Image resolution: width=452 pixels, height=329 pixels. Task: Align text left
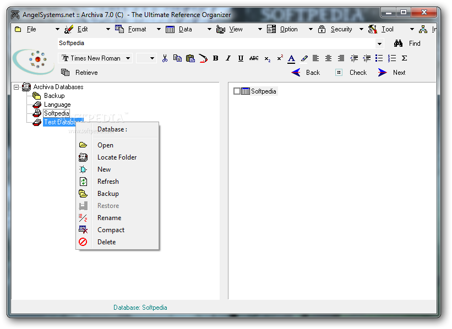(x=315, y=58)
